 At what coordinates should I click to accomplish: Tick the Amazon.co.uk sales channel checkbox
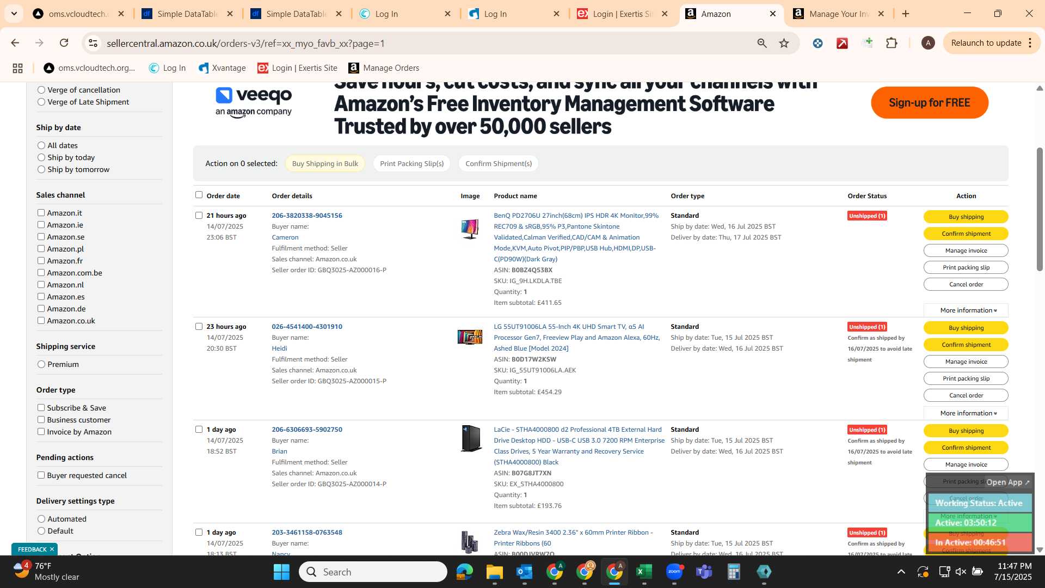pos(41,321)
